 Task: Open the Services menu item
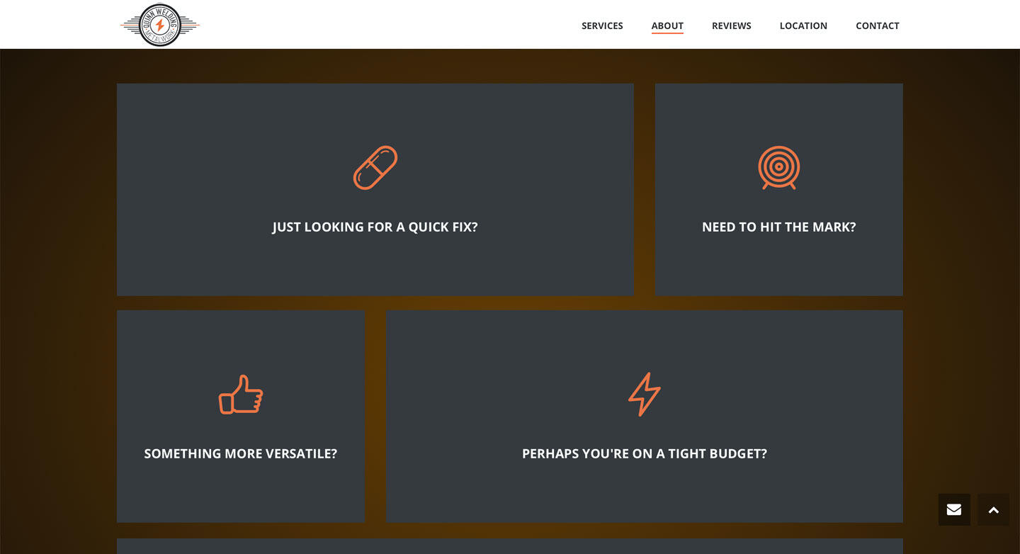[602, 26]
